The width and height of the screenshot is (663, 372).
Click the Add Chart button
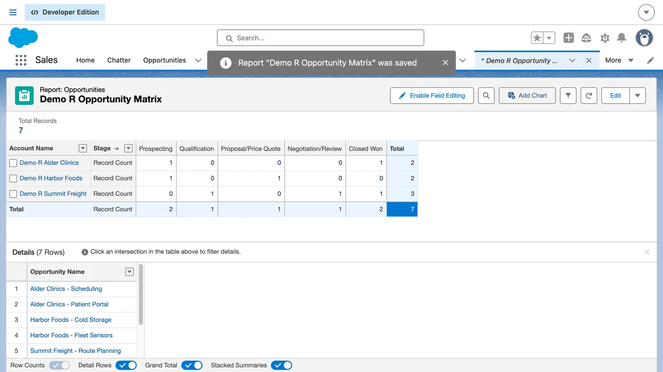[x=527, y=95]
